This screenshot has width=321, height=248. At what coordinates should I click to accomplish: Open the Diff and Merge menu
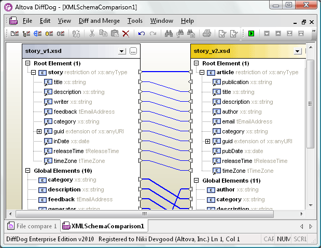pyautogui.click(x=99, y=21)
